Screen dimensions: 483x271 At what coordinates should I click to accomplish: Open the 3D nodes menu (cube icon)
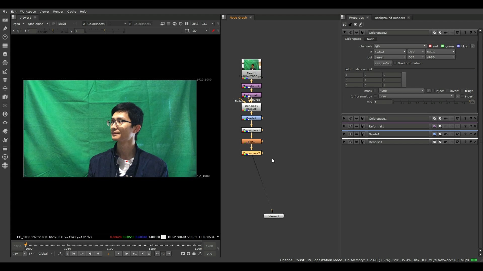click(x=5, y=97)
